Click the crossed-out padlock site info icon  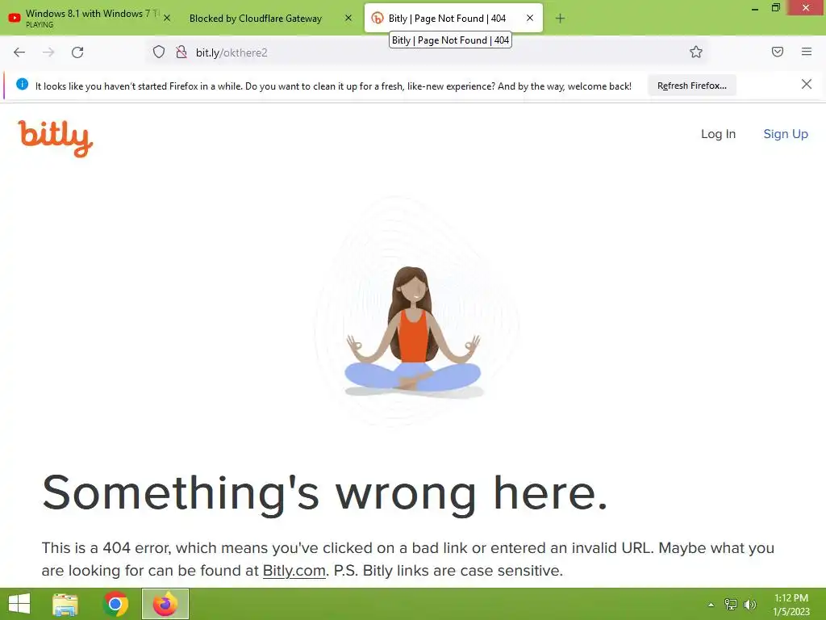(x=181, y=52)
